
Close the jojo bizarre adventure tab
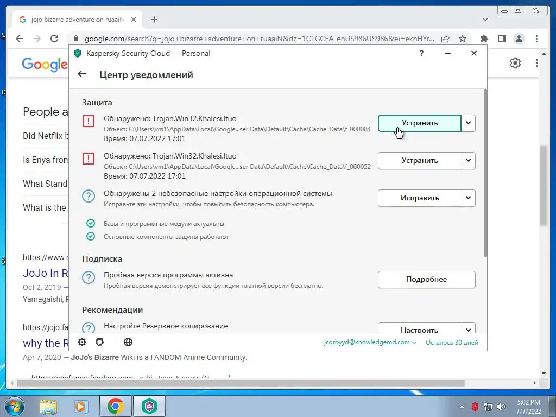pyautogui.click(x=134, y=20)
